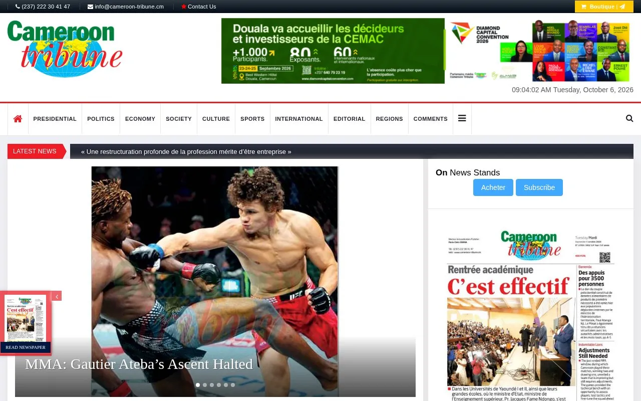Go to the EDITORIAL section
Viewport: 641px width, 401px height.
(350, 119)
